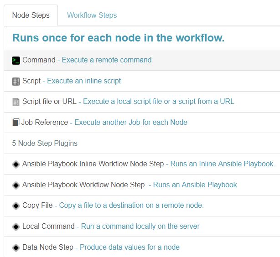
Task: Click the Ansible Playbook Inline plugin icon
Action: pos(16,164)
